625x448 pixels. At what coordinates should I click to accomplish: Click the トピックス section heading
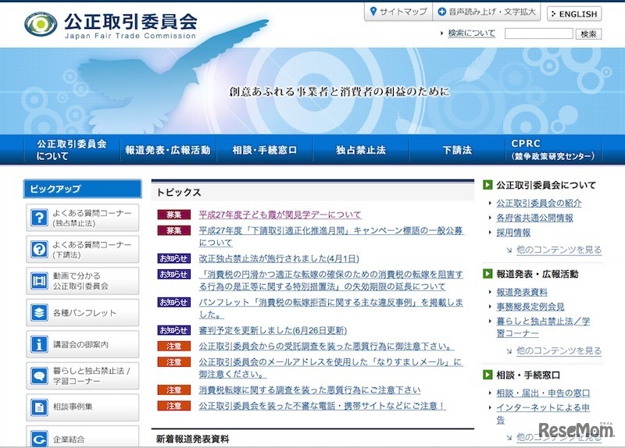click(179, 192)
